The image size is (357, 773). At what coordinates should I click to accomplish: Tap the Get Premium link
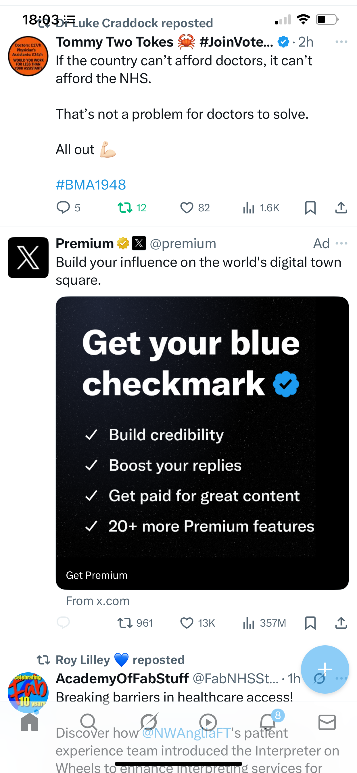tap(97, 575)
